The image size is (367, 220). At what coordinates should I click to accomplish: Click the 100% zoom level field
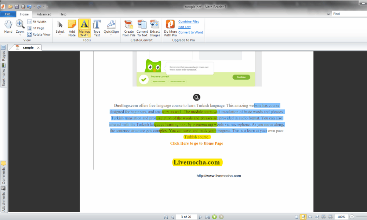[341, 217]
